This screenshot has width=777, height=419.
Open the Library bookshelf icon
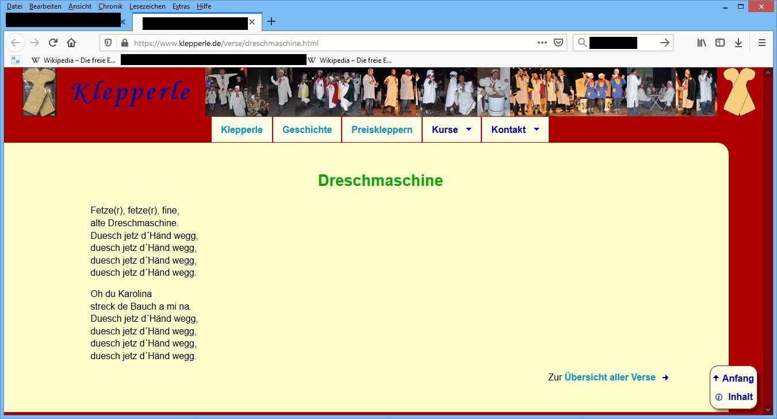point(702,43)
